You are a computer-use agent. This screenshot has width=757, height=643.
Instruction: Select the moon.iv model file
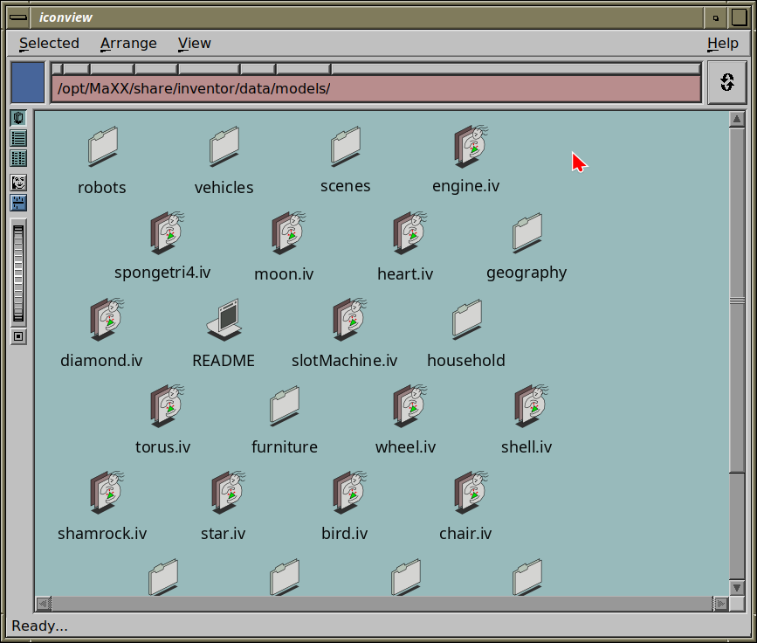click(288, 233)
